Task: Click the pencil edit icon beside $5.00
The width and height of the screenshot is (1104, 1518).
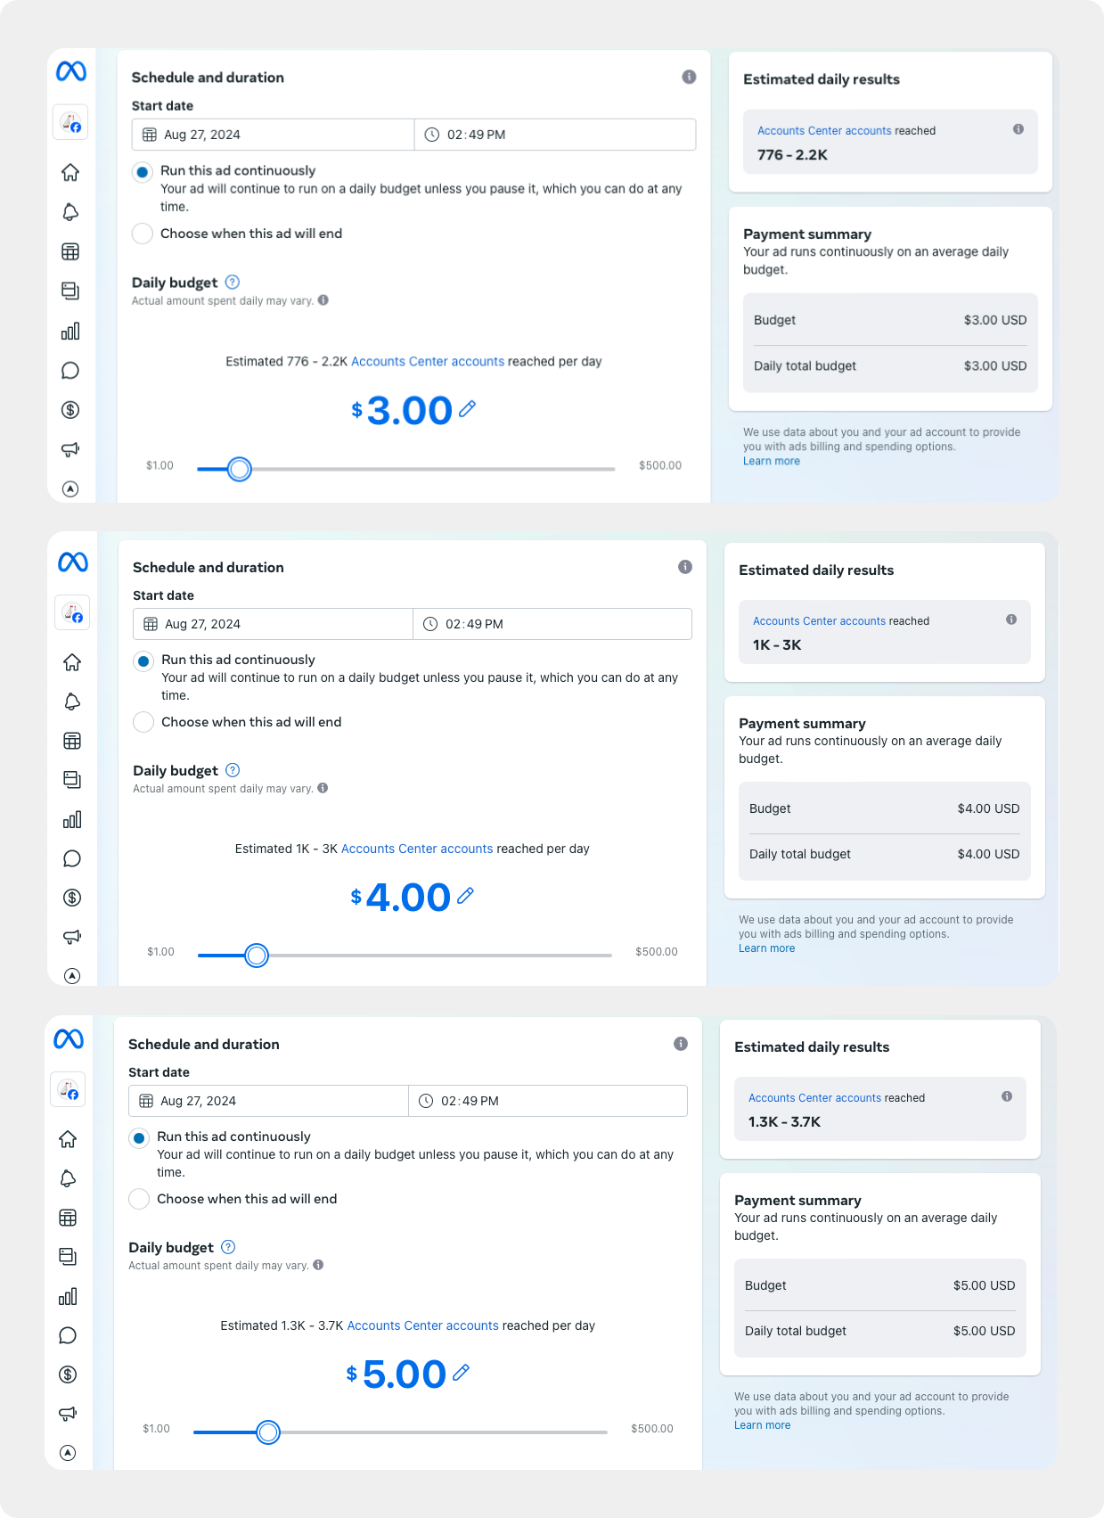Action: click(x=461, y=1373)
